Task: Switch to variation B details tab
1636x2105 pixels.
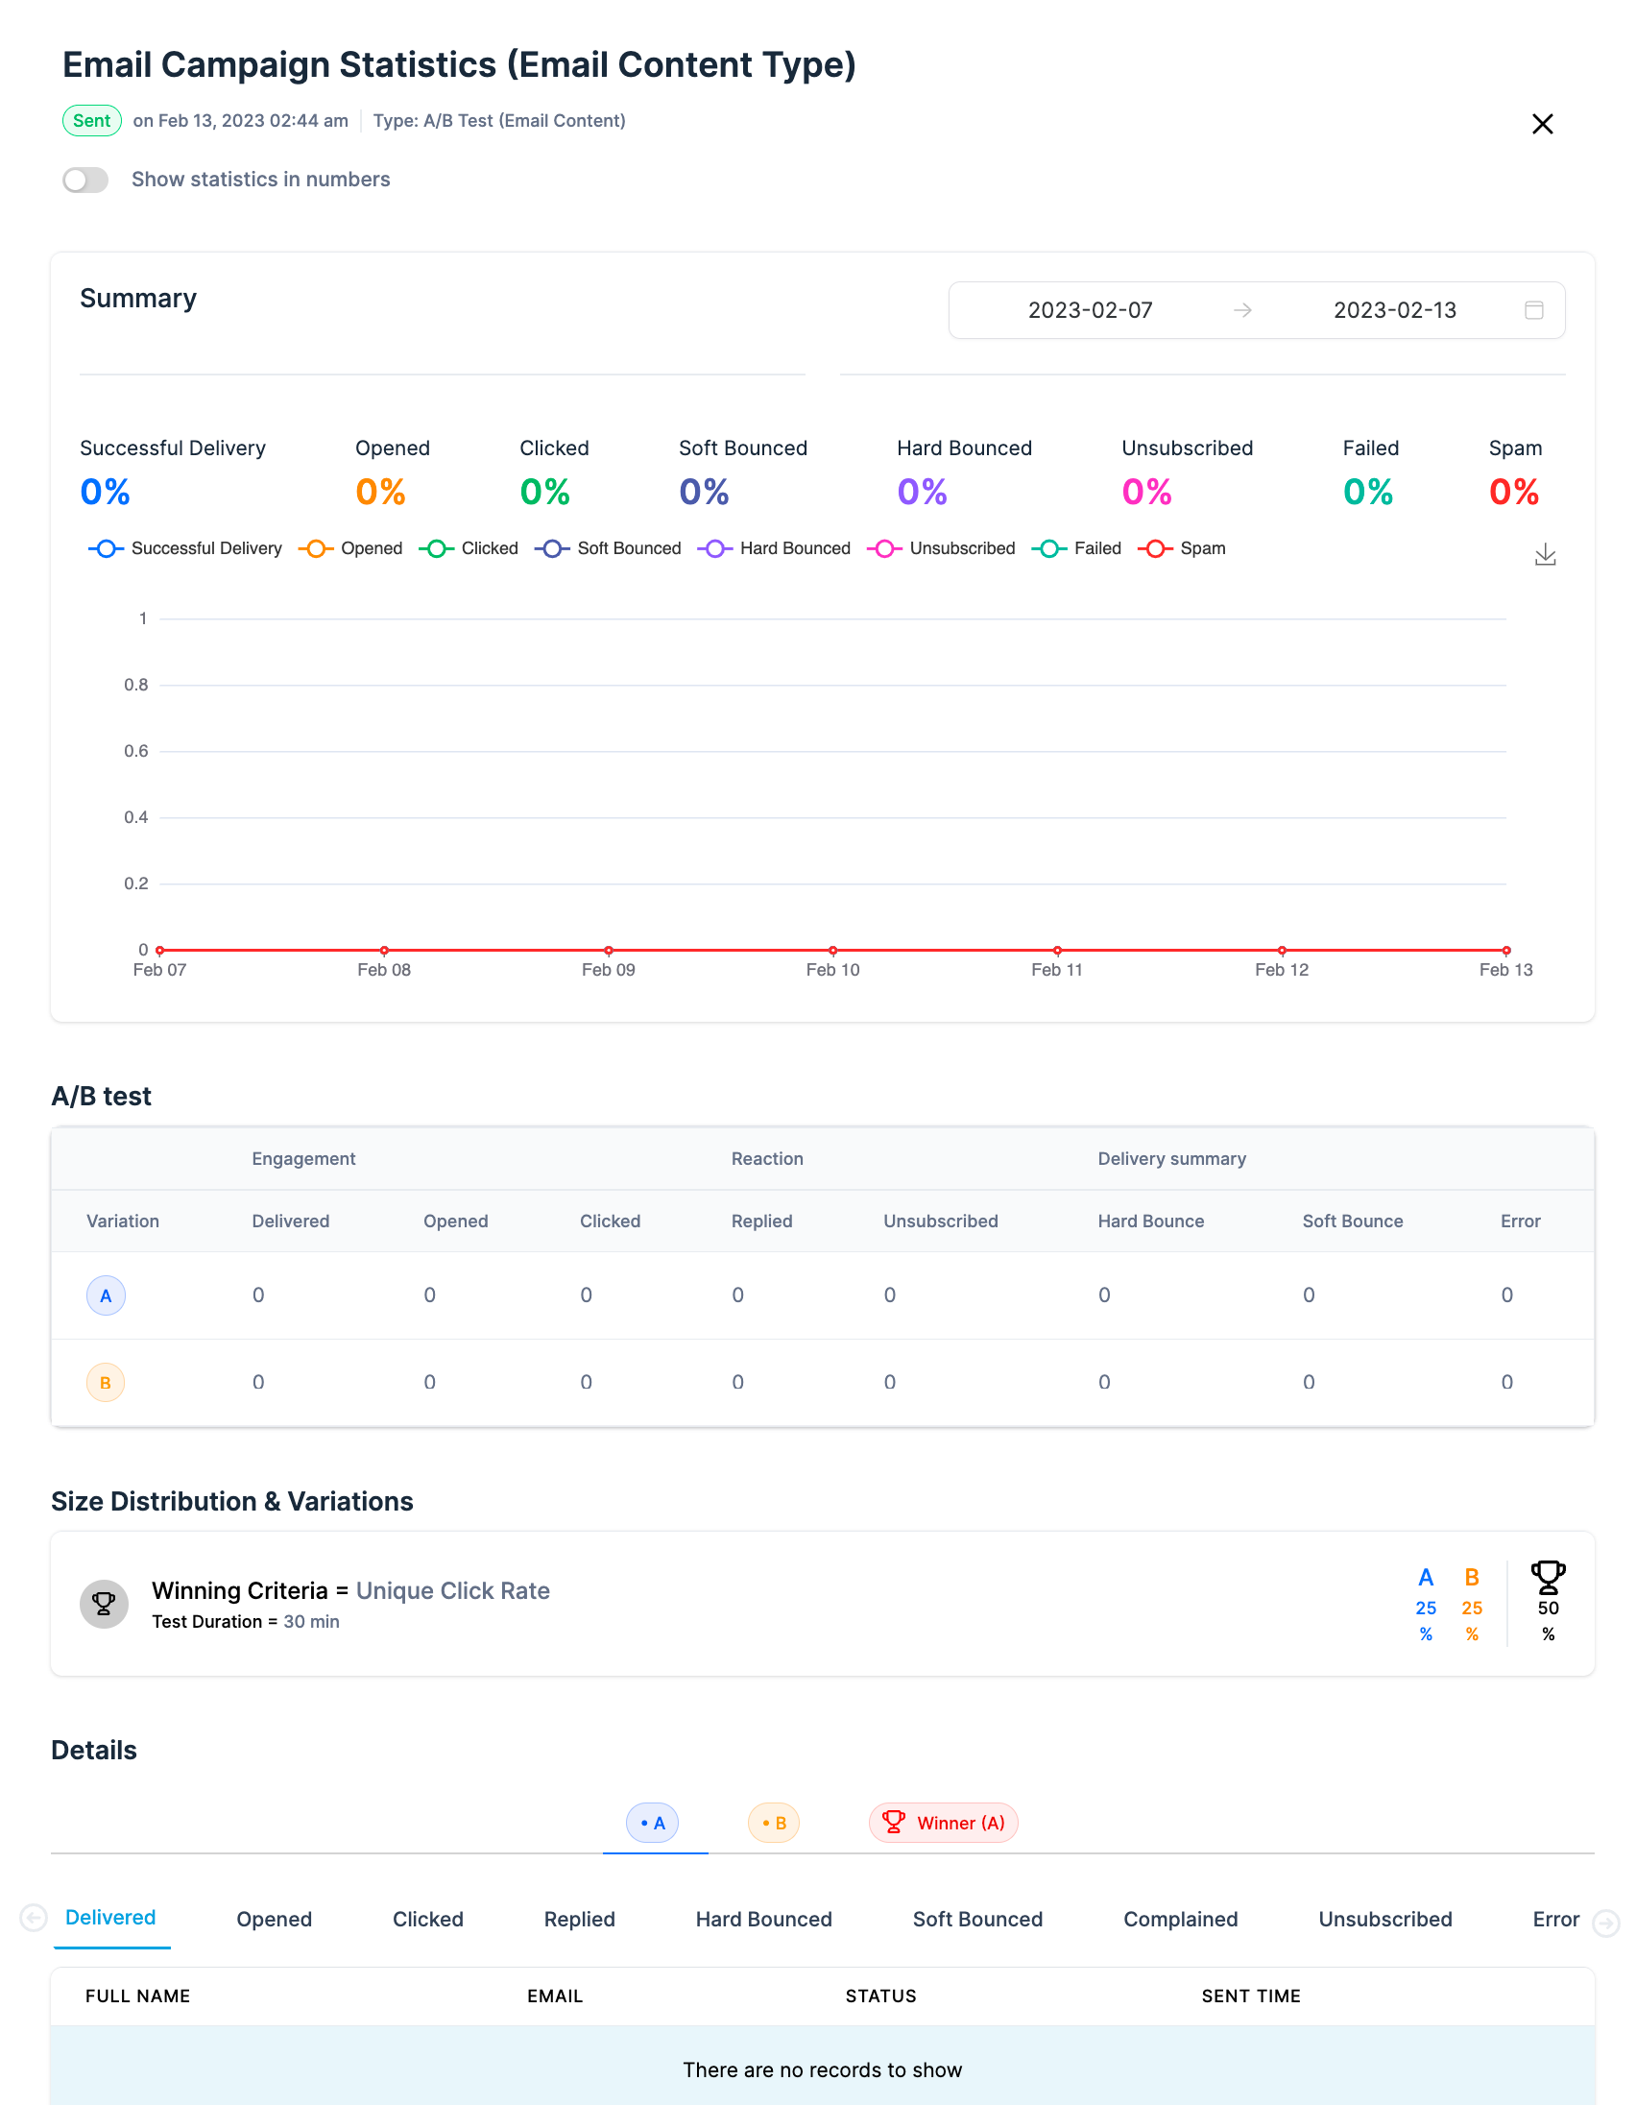Action: [x=774, y=1823]
